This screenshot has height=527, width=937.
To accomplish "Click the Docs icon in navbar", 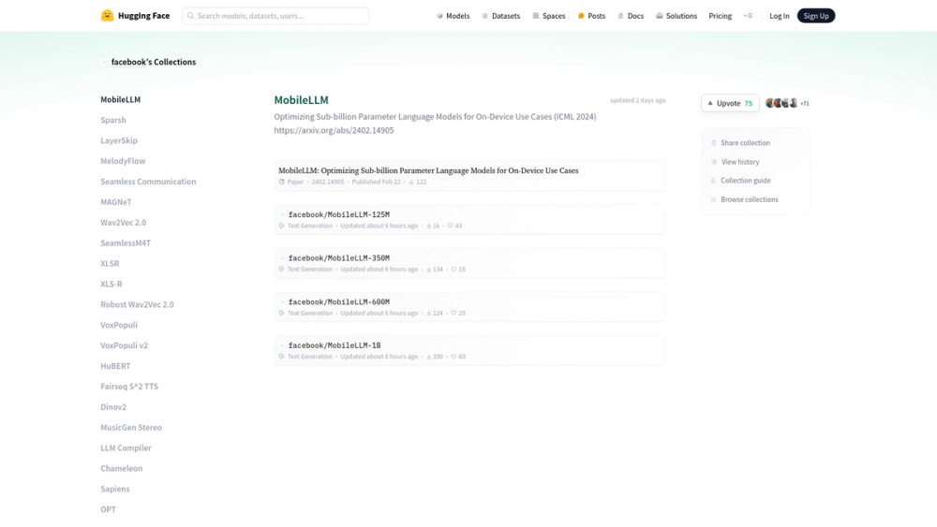I will [x=621, y=16].
